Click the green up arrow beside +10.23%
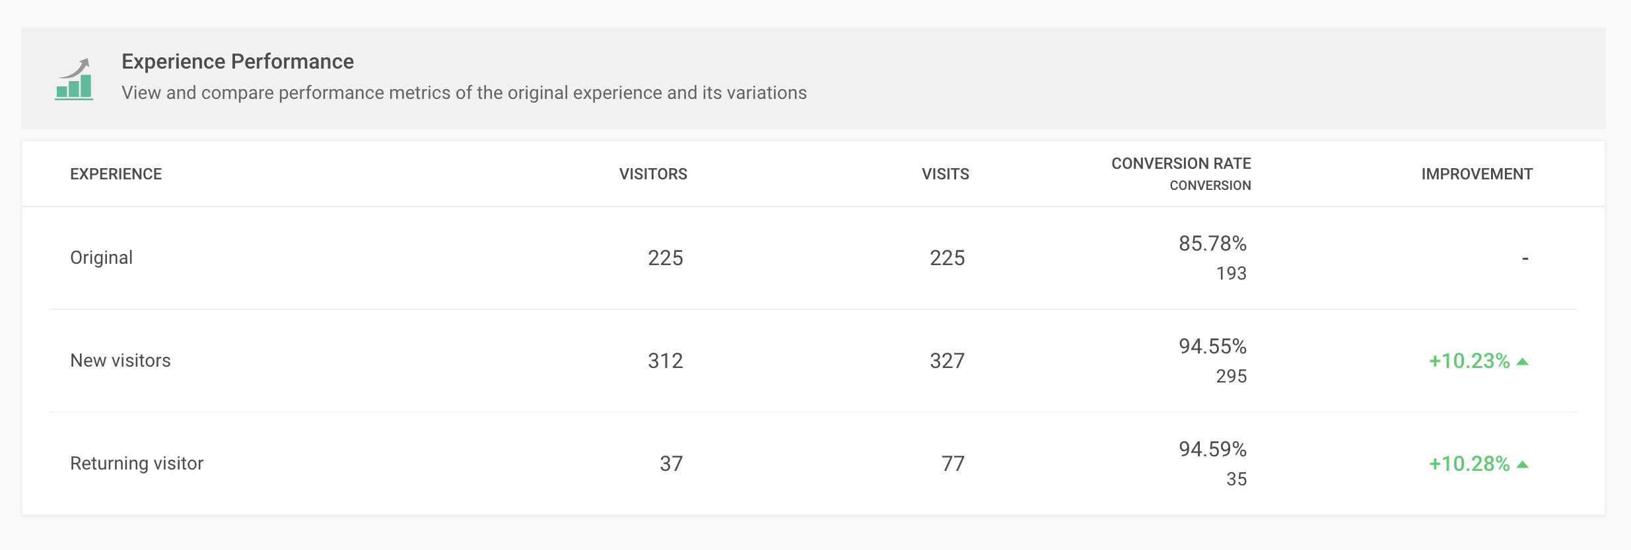The height and width of the screenshot is (550, 1631). coord(1523,361)
